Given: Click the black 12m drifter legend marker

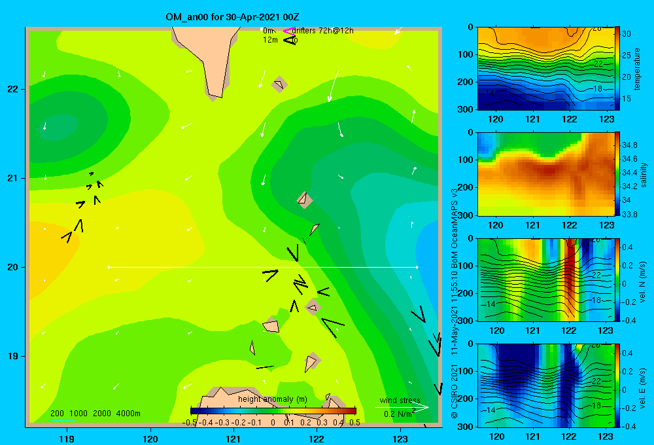Looking at the screenshot, I should [290, 40].
